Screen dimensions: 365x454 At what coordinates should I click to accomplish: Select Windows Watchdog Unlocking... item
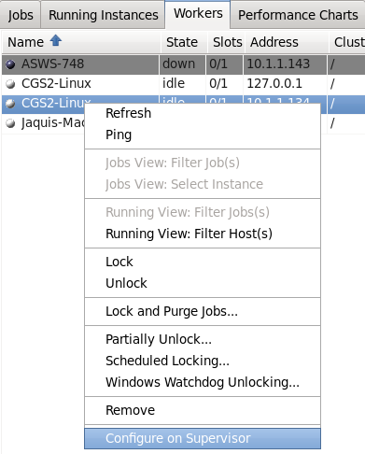coord(203,382)
